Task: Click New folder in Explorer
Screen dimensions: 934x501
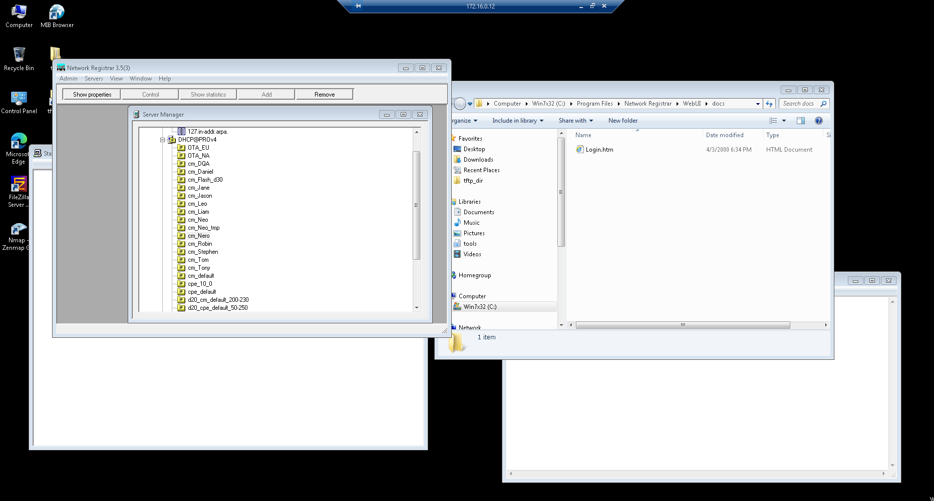Action: (x=622, y=121)
